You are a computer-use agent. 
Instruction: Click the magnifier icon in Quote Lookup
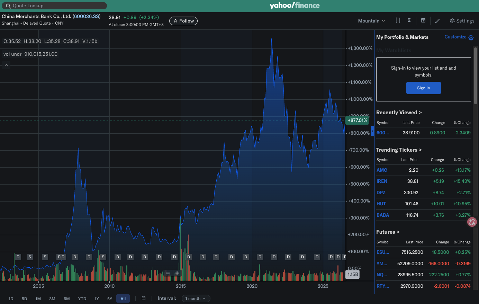8,6
